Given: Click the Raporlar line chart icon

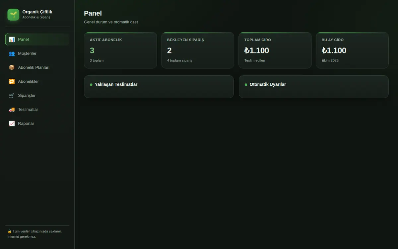Looking at the screenshot, I should pyautogui.click(x=12, y=124).
